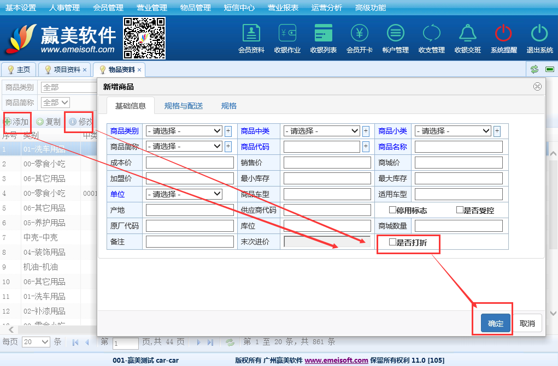Viewport: 558px width, 366px height.
Task: Tick the 是否受控 checkbox
Action: point(460,210)
